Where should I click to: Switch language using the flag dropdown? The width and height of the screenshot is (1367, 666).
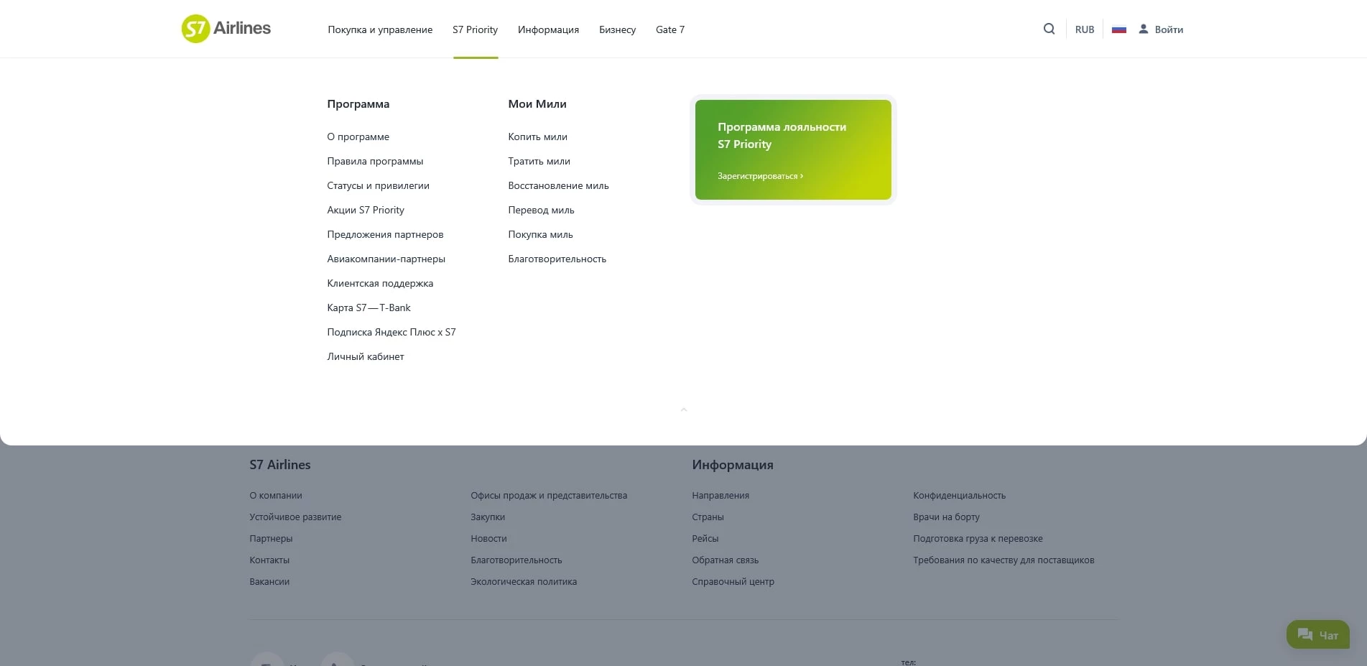click(1118, 29)
